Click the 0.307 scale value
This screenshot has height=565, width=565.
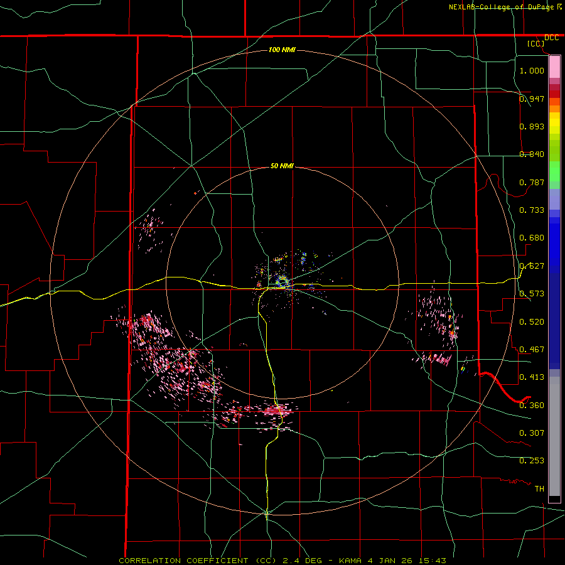tap(532, 433)
